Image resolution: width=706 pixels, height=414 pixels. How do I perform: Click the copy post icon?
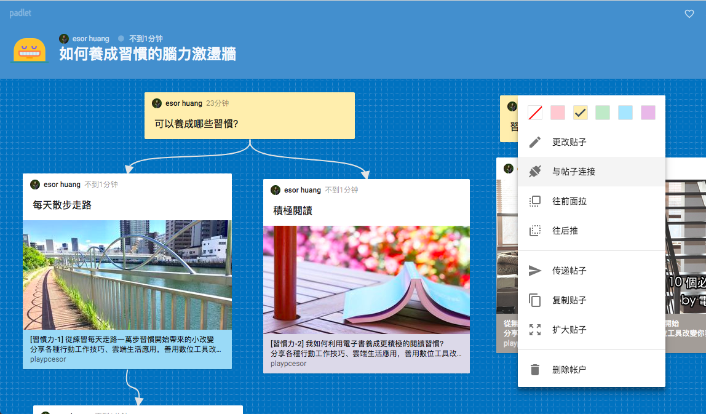coord(535,300)
